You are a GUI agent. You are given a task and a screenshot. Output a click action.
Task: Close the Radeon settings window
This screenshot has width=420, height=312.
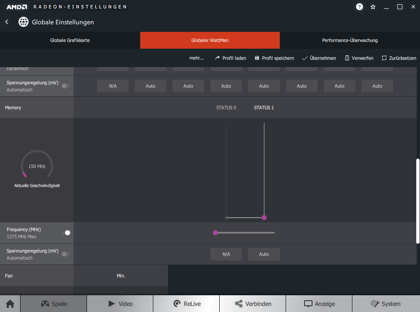tap(413, 7)
